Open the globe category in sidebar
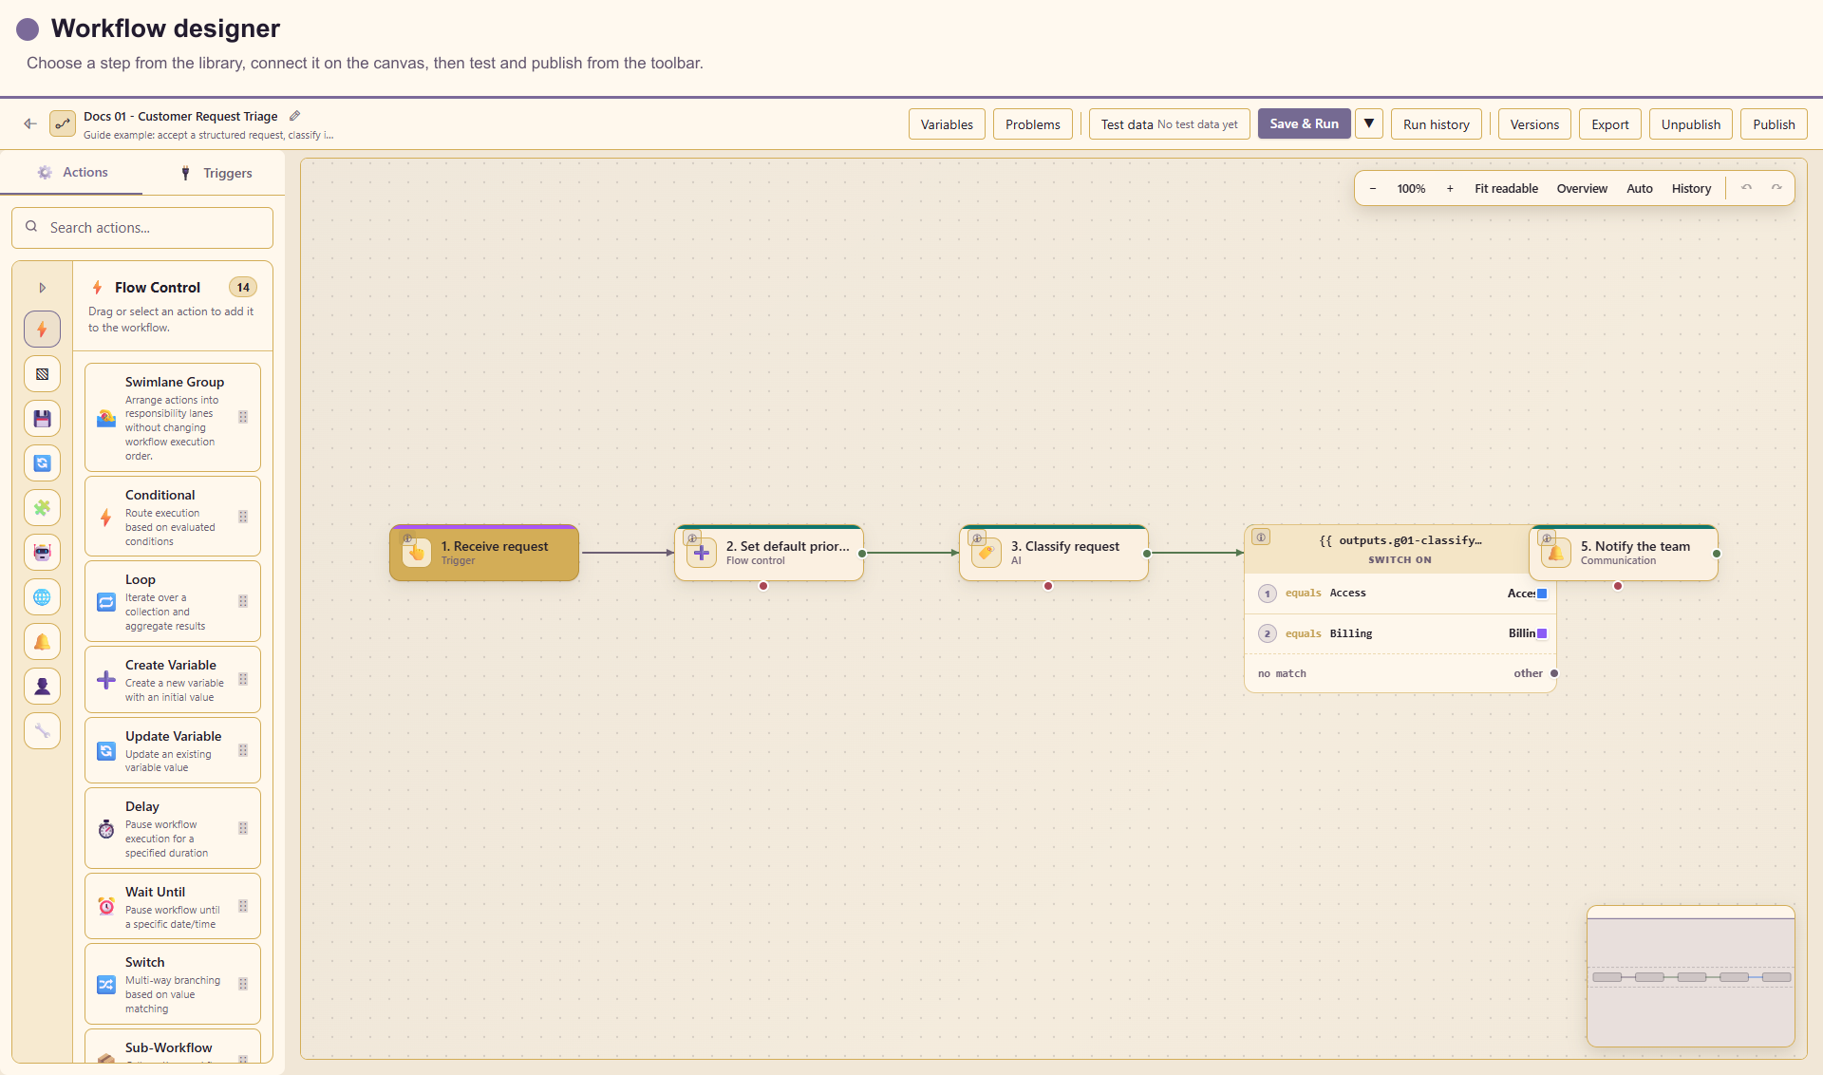This screenshot has height=1075, width=1823. tap(42, 597)
